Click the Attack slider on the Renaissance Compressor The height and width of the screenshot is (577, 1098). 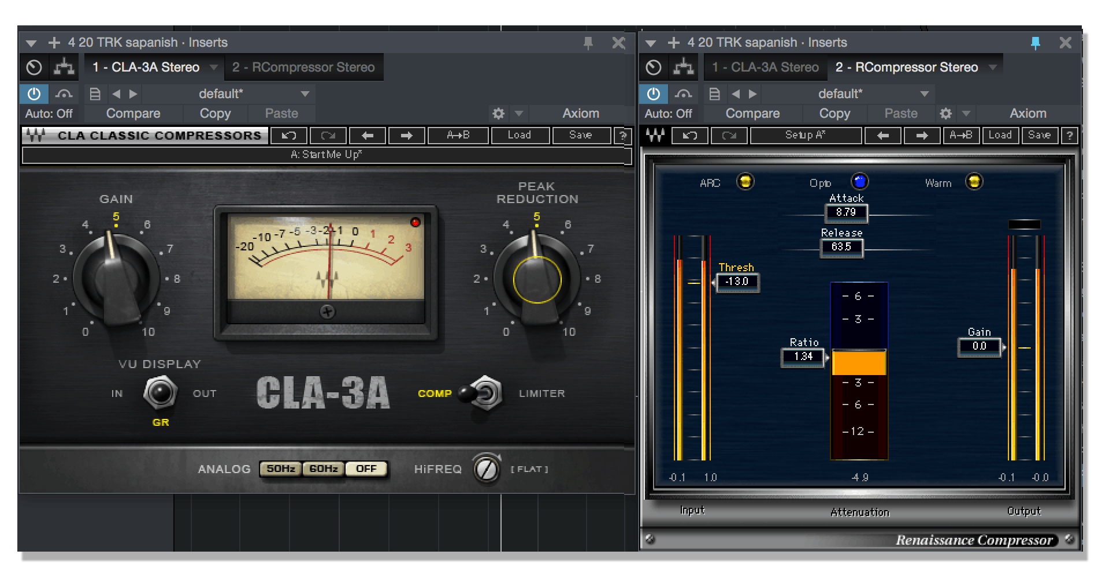[x=847, y=213]
